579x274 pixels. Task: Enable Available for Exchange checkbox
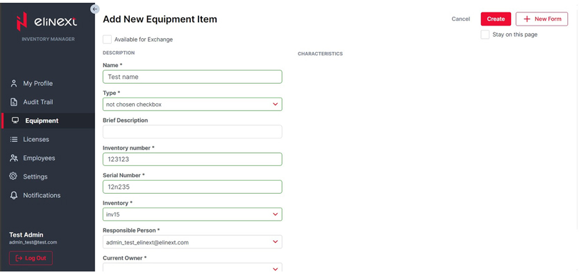pos(107,39)
